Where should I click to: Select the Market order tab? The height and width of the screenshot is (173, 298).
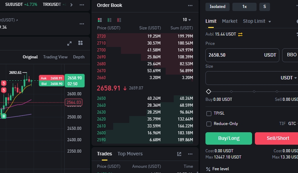(x=230, y=21)
